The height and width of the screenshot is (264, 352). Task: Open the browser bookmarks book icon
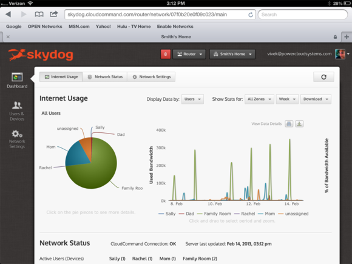(x=39, y=15)
